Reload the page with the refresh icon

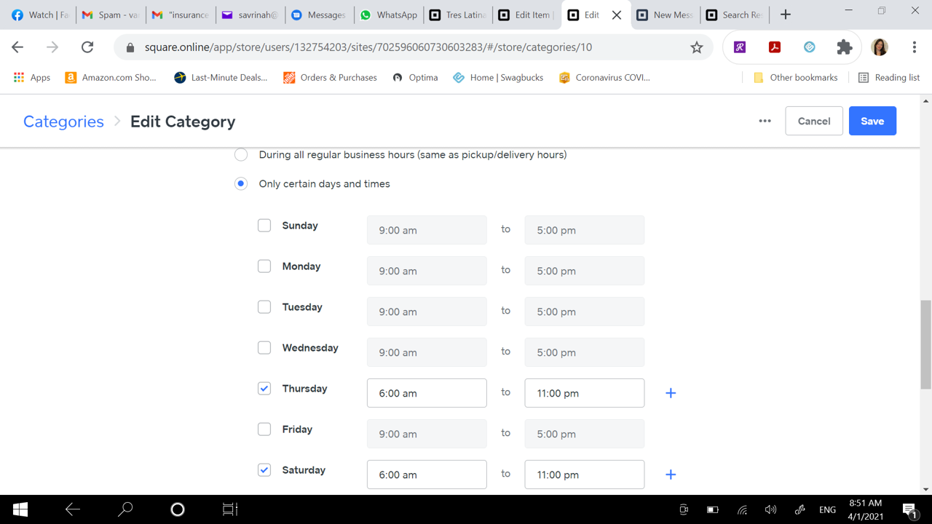pyautogui.click(x=87, y=47)
